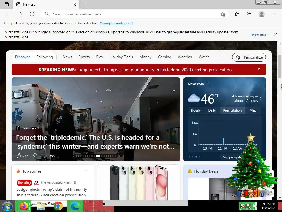The image size is (282, 212).
Task: Add this page to favorites star
Action: [x=223, y=14]
